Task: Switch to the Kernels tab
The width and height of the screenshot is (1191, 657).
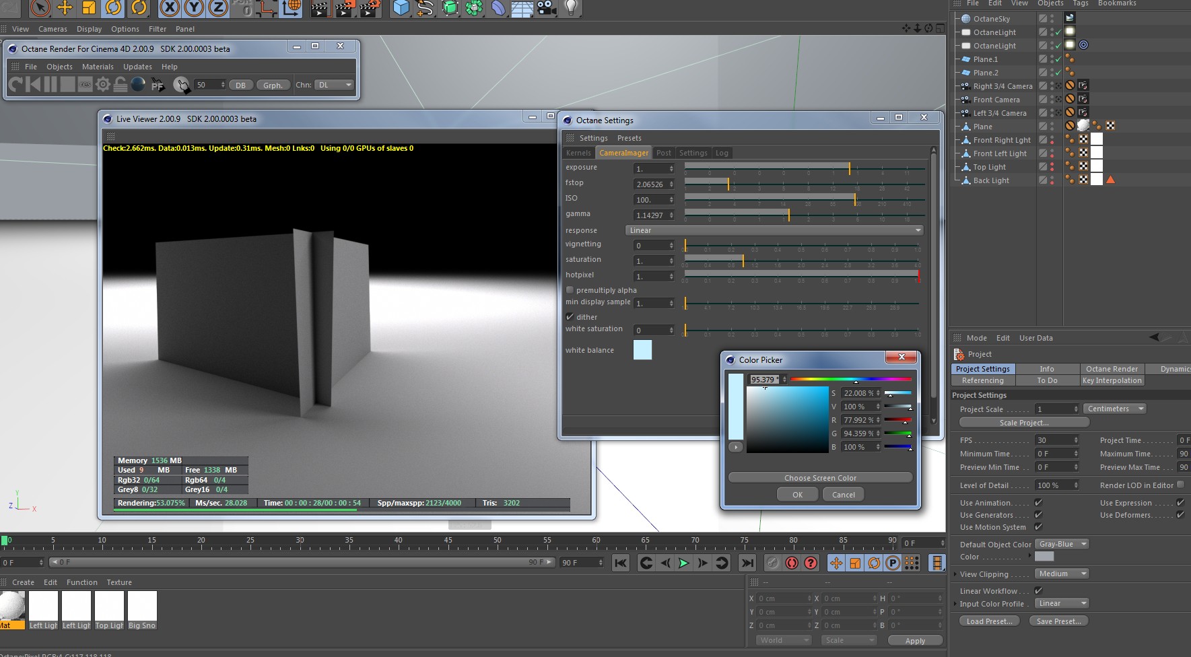Action: click(x=578, y=153)
